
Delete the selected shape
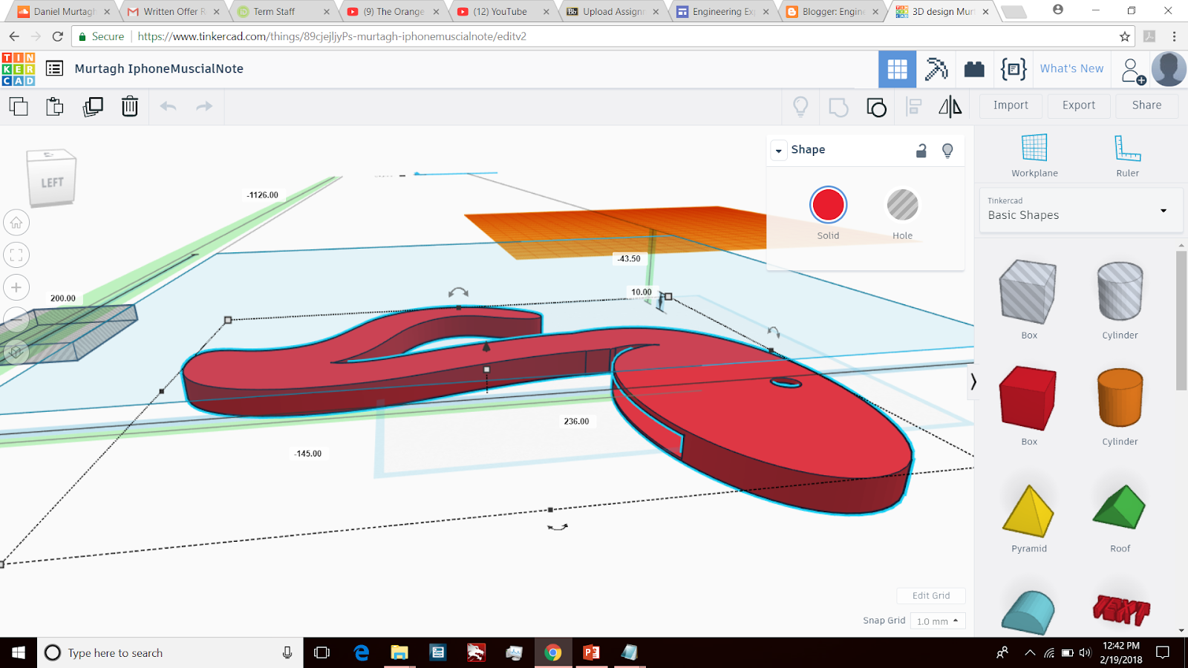click(x=129, y=106)
